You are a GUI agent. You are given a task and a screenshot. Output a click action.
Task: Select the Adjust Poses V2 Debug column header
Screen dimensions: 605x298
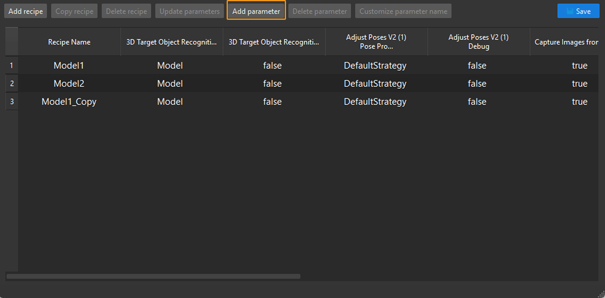click(x=478, y=42)
